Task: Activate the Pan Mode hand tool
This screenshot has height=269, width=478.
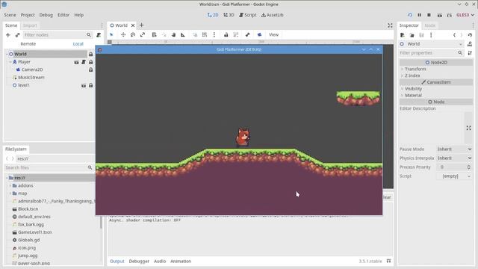Action: click(x=173, y=35)
